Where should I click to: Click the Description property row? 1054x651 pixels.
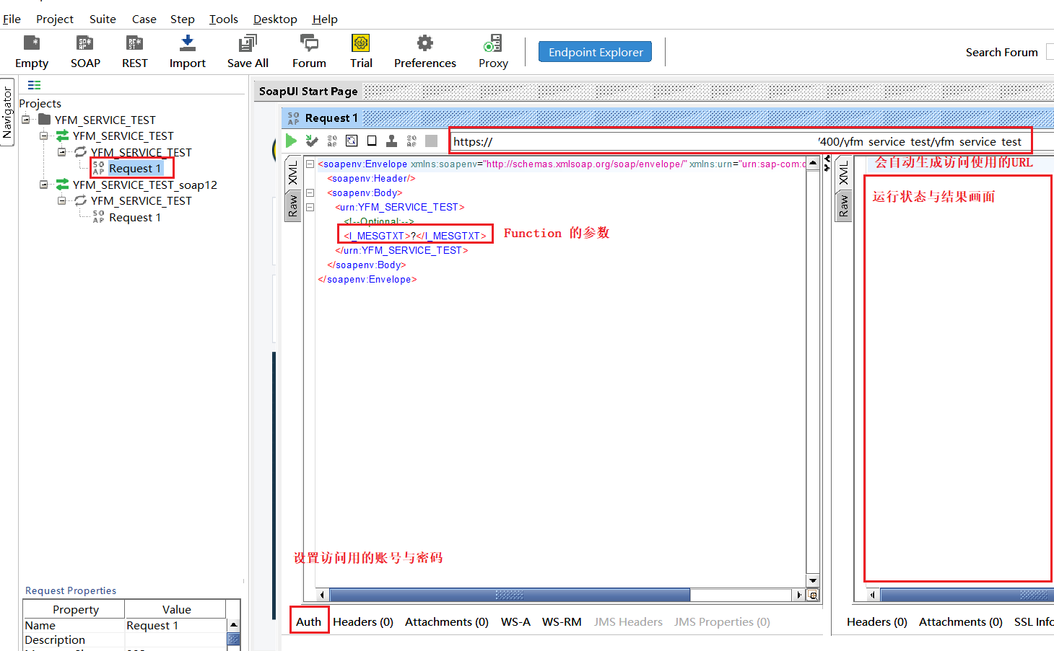pos(125,639)
